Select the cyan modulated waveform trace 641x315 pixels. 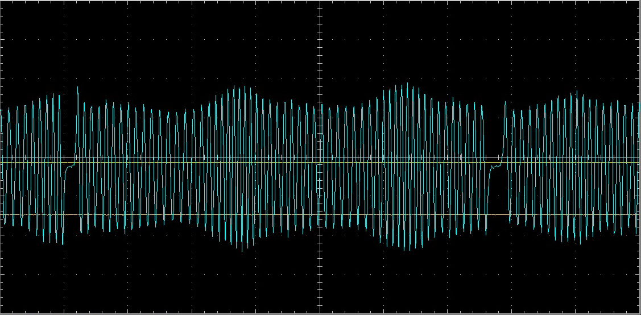[x=321, y=167]
